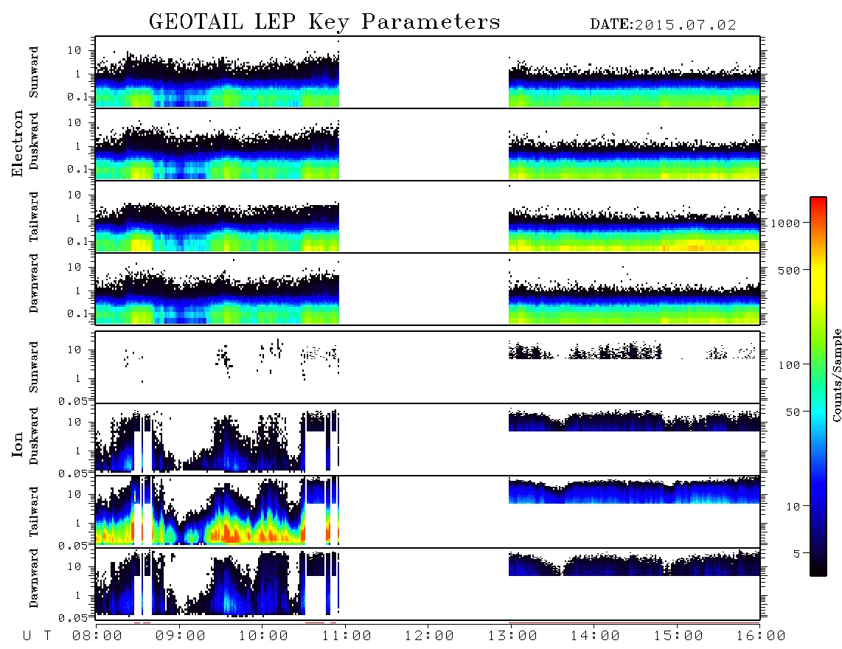842x649 pixels.
Task: Select the 10:00 time tick label
Action: [x=264, y=636]
